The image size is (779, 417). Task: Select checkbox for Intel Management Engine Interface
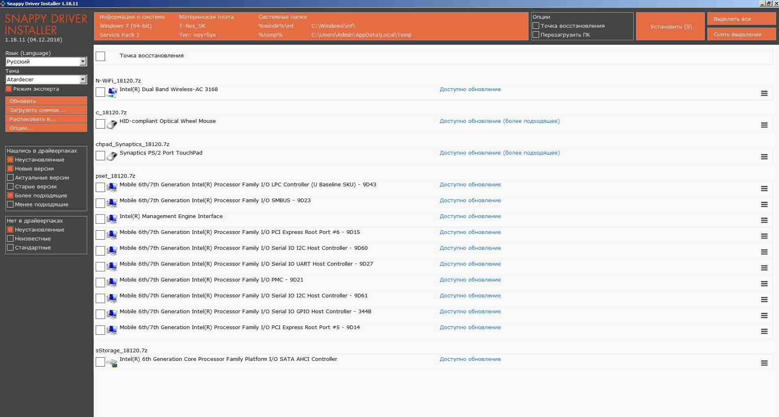(100, 219)
